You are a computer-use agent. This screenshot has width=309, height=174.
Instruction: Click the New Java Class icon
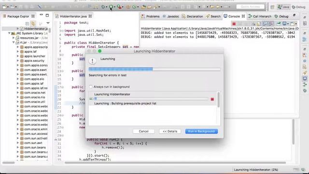click(134, 7)
